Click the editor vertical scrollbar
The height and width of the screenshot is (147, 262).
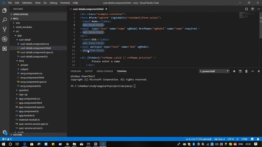point(261,25)
